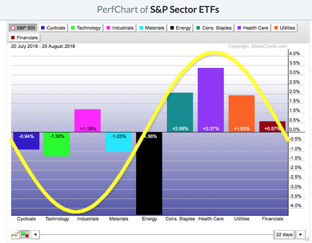
Task: Select the histogram bar chart mode icon
Action: click(x=25, y=235)
